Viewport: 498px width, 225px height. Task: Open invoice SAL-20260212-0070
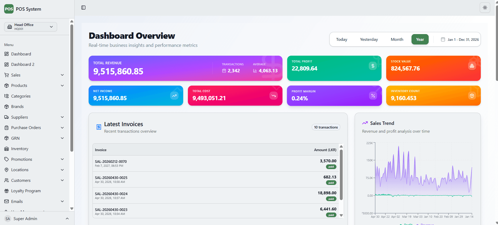pyautogui.click(x=216, y=163)
